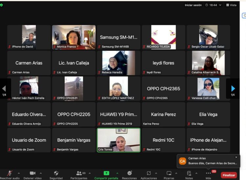Toggle camera with Detener vídeo
The width and height of the screenshot is (246, 180).
(x=32, y=173)
